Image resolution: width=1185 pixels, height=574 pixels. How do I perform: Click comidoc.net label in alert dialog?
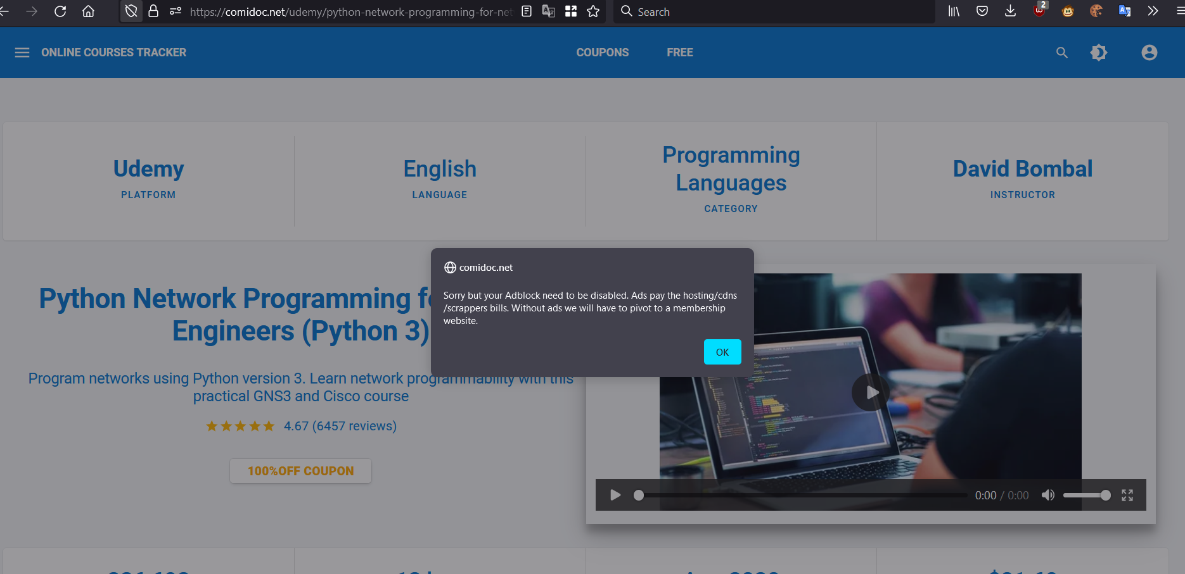tap(486, 268)
